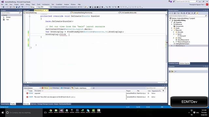
Task: Switch to the Server Explorer tab
Action: [5, 104]
